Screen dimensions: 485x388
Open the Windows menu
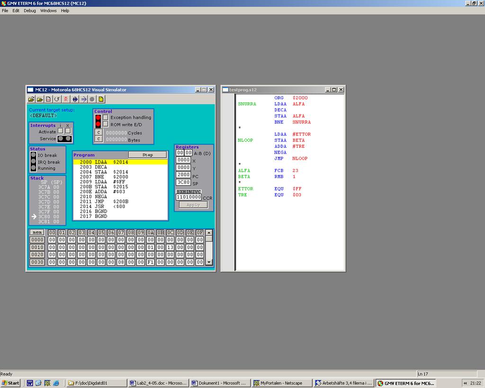[48, 10]
